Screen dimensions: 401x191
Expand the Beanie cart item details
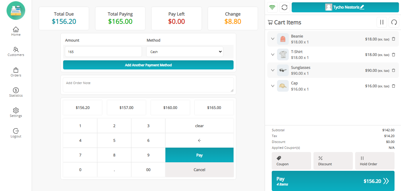(273, 39)
